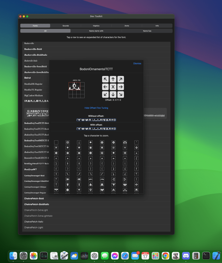This screenshot has width=222, height=263.
Task: Dismiss the BodoniOrnamentsITCTT popup
Action: [x=137, y=64]
